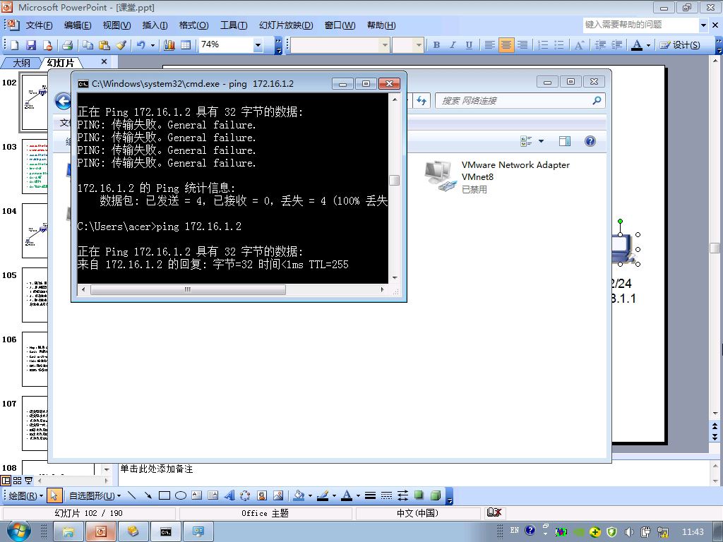Toggle bulleted list
Viewport: 723px width, 542px height.
coord(559,44)
